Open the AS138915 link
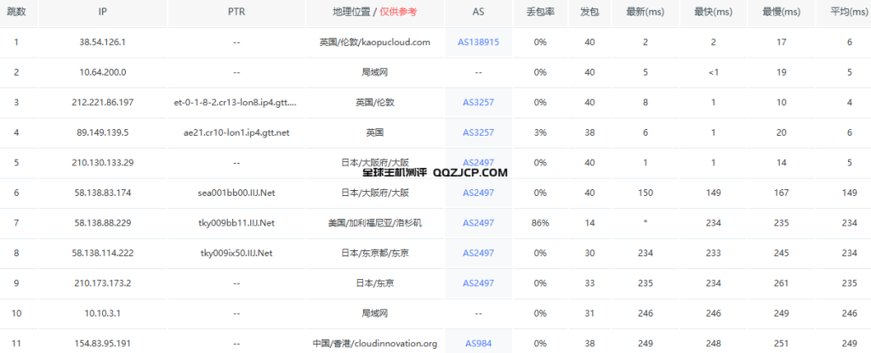 pos(478,42)
